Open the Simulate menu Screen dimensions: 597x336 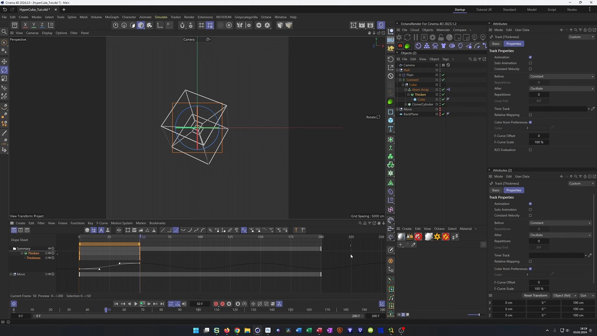pyautogui.click(x=161, y=17)
